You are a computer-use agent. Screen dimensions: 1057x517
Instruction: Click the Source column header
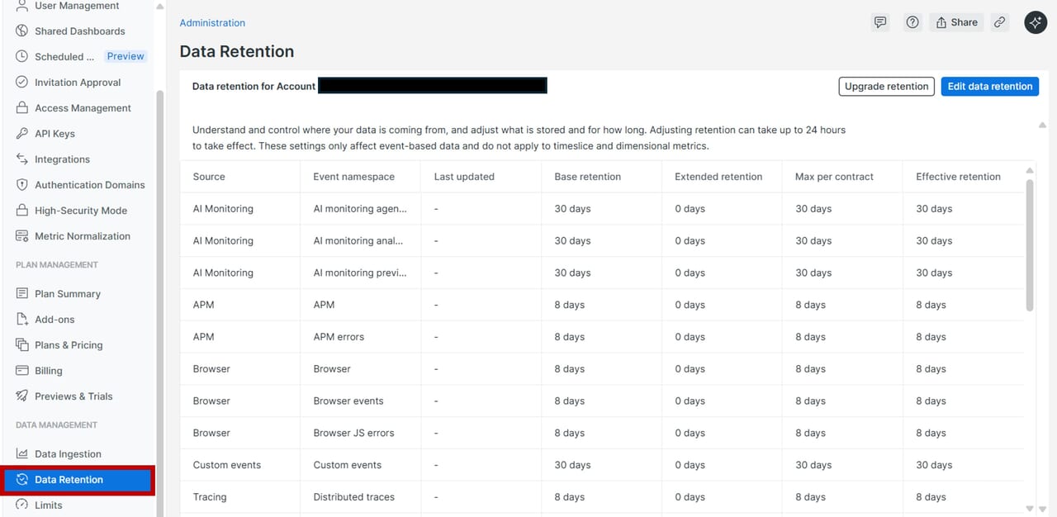(x=209, y=177)
